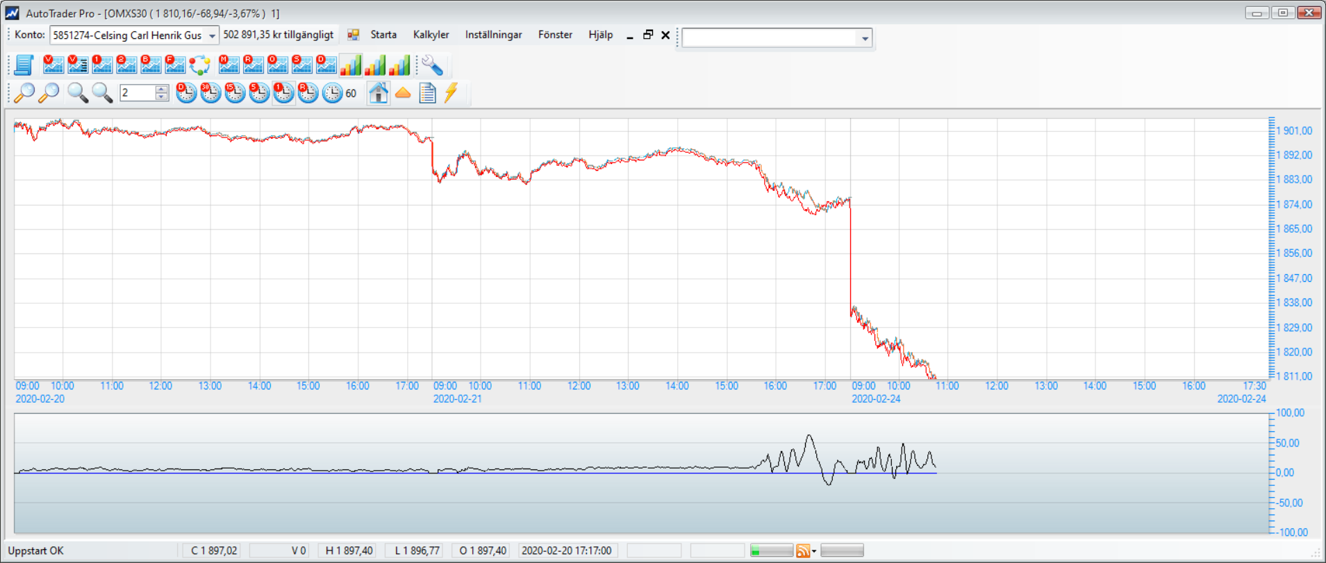The height and width of the screenshot is (563, 1326).
Task: Expand the RSS feed dropdown arrow
Action: click(x=814, y=551)
